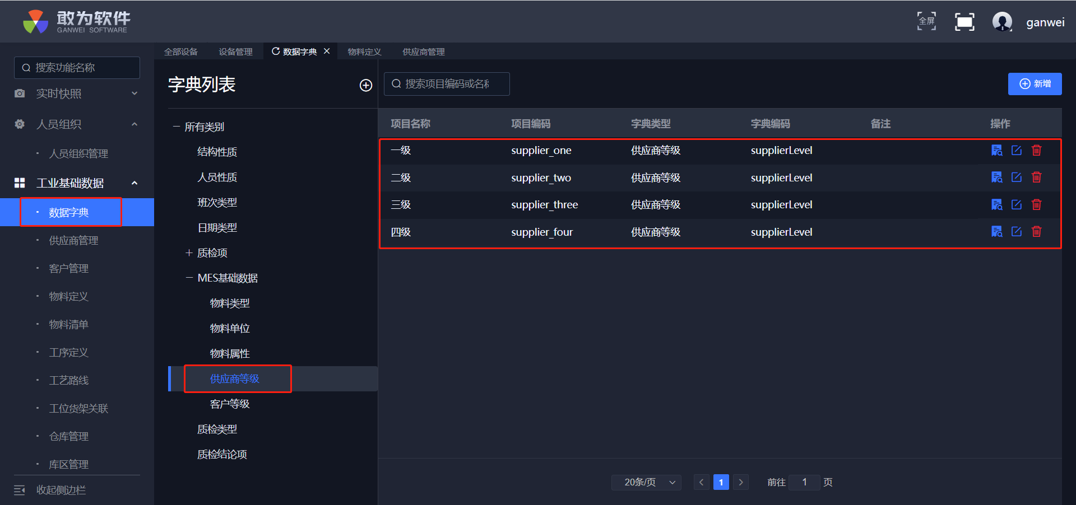
Task: Expand the 实时快照 menu chevron
Action: (x=134, y=93)
